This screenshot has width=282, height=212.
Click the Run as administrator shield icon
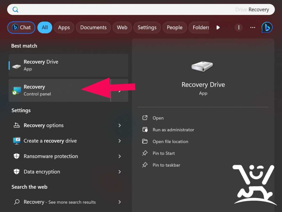point(145,130)
